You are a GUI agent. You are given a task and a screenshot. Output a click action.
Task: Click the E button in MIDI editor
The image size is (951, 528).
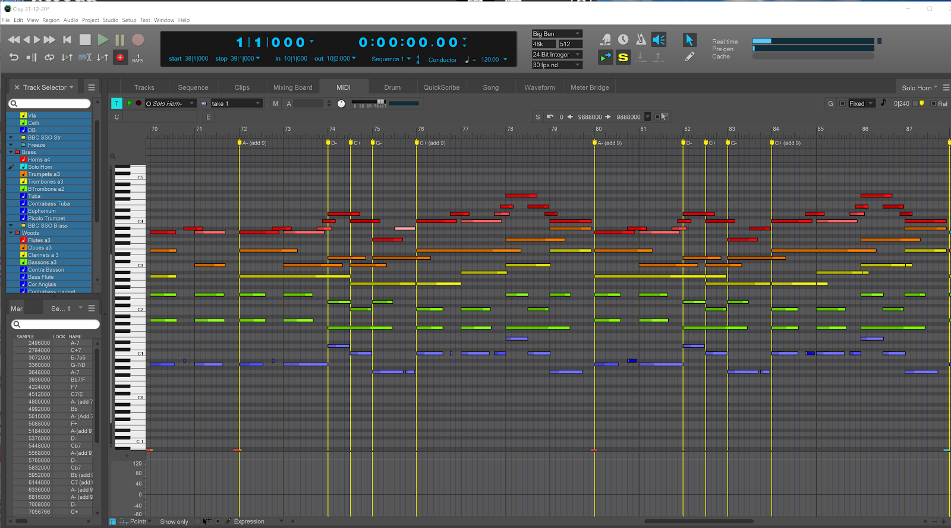click(208, 117)
